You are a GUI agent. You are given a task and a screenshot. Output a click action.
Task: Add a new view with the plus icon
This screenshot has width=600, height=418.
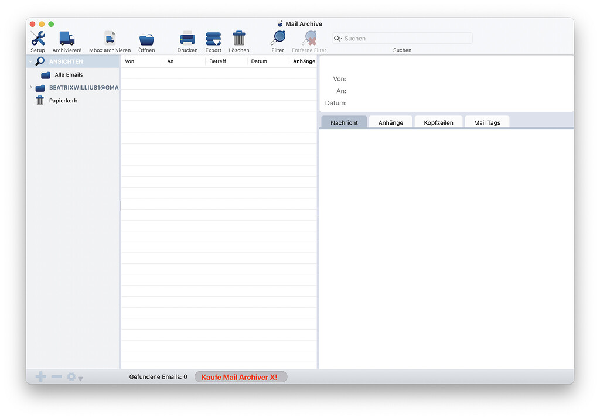(x=40, y=376)
